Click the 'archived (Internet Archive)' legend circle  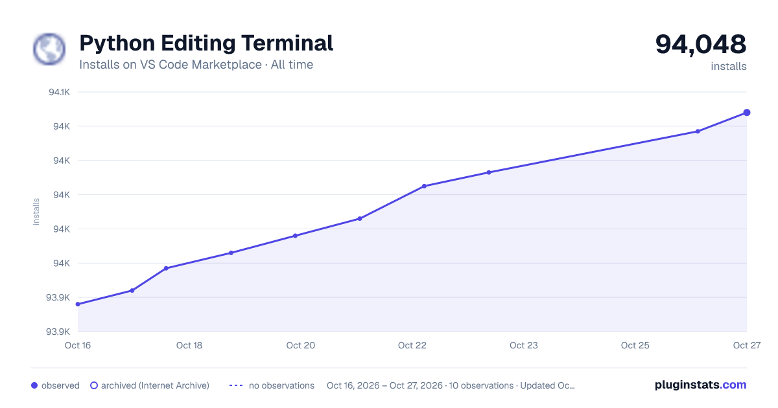[x=94, y=385]
